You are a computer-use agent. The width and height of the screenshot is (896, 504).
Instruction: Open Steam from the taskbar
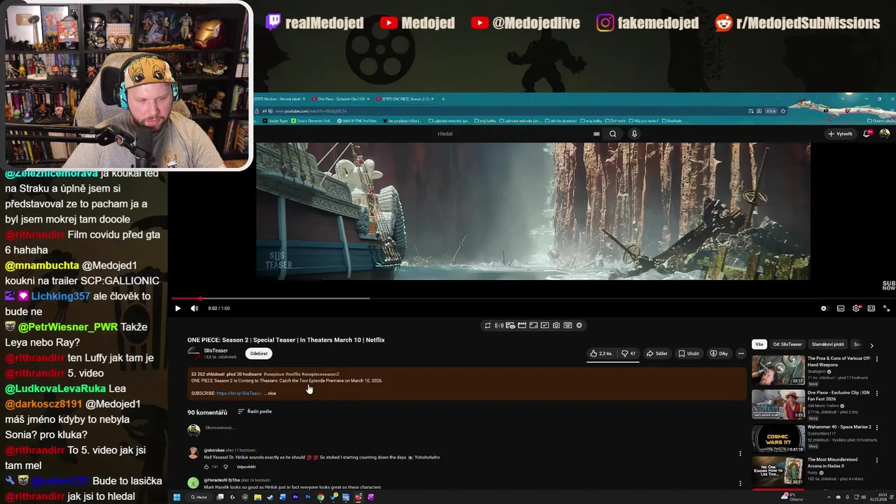point(270,497)
